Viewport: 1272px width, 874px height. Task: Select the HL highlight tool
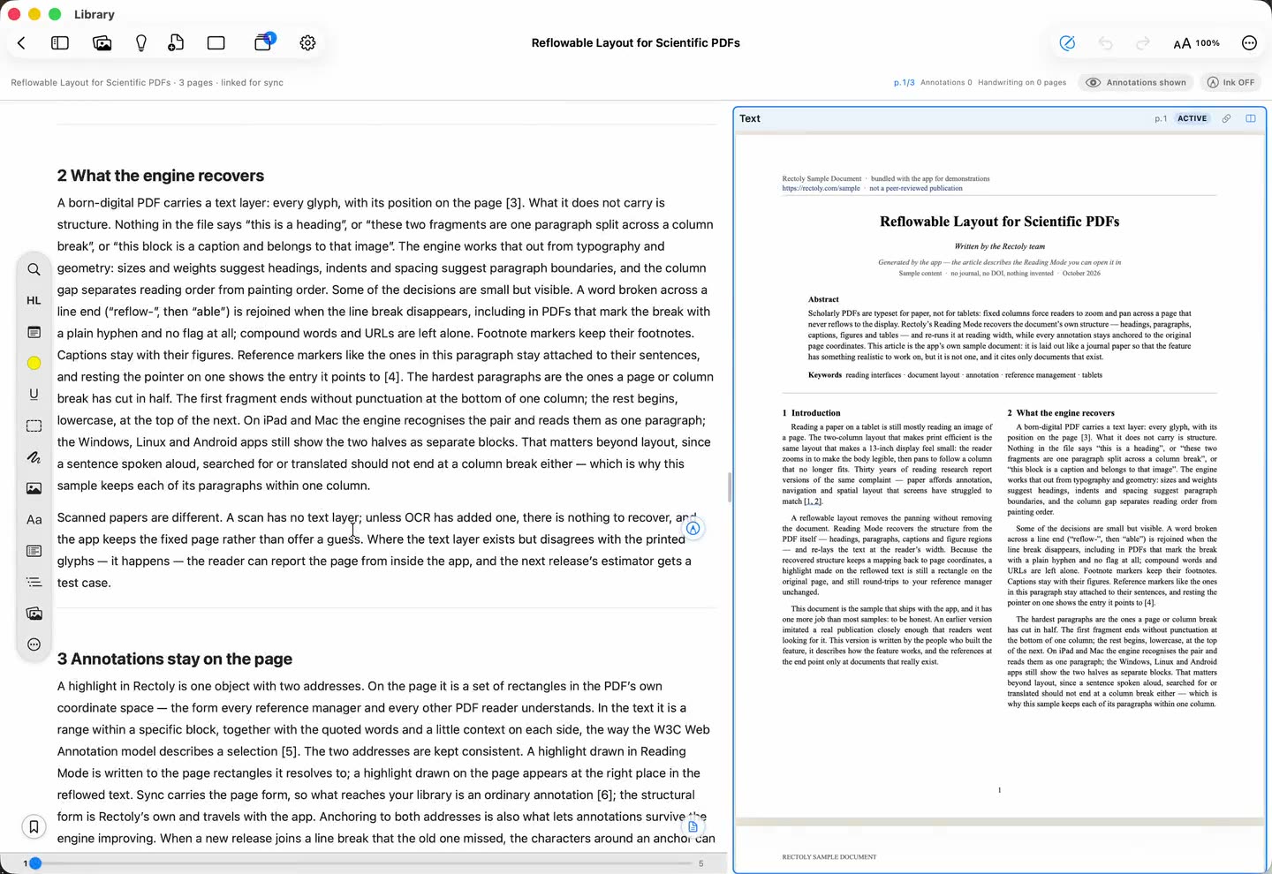click(x=34, y=300)
